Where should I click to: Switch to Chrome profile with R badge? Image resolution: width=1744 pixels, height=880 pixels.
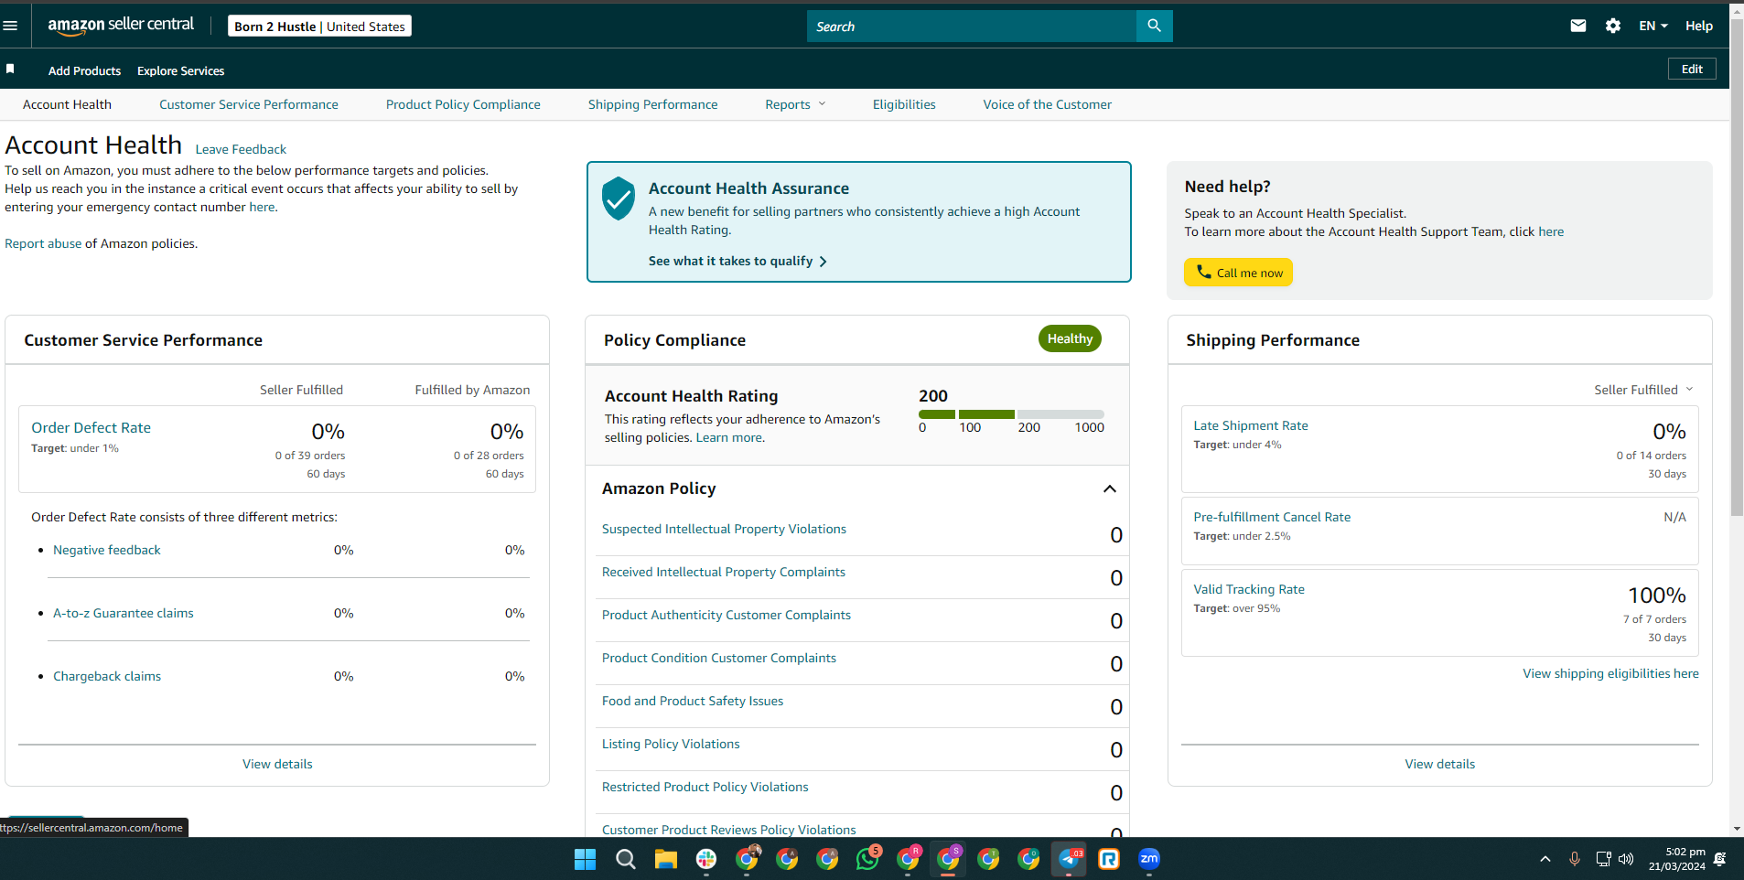908,859
